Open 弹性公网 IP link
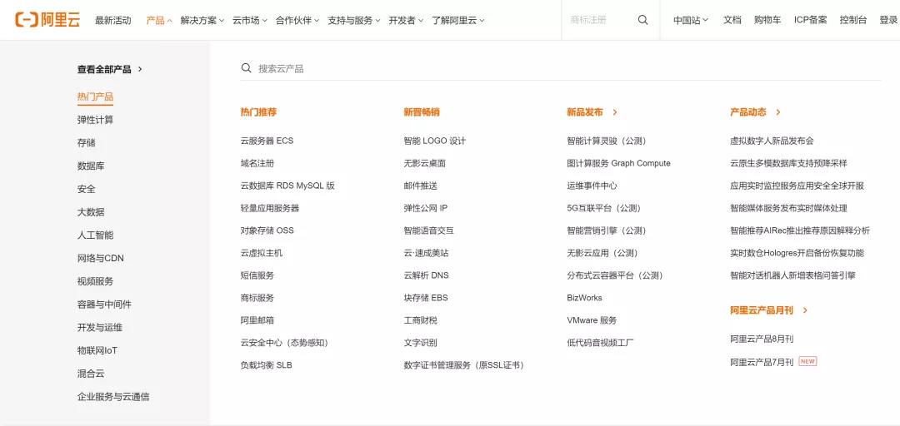Screen dimensions: 900x426 pos(425,208)
